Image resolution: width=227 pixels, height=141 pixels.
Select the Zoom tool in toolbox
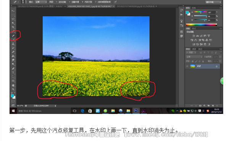pos(13,89)
